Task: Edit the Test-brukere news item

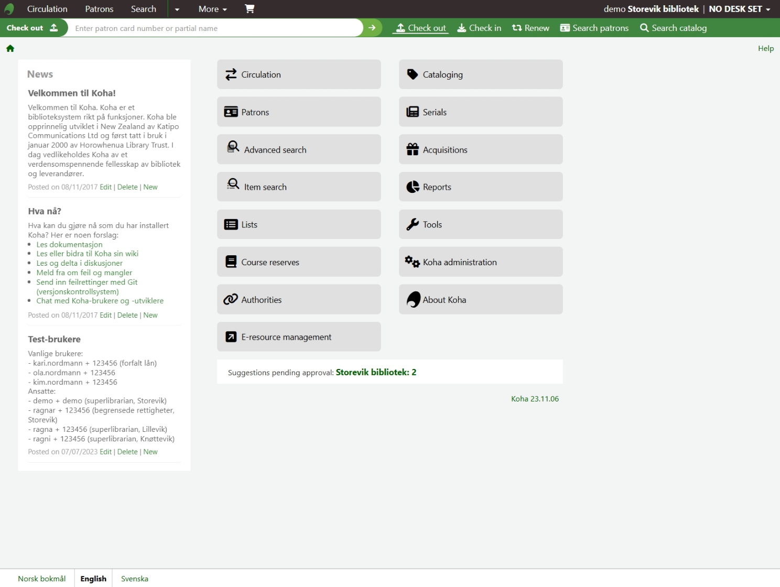Action: (x=106, y=452)
